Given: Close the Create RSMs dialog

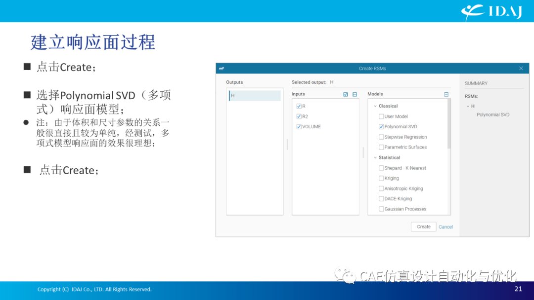Looking at the screenshot, I should (x=521, y=68).
